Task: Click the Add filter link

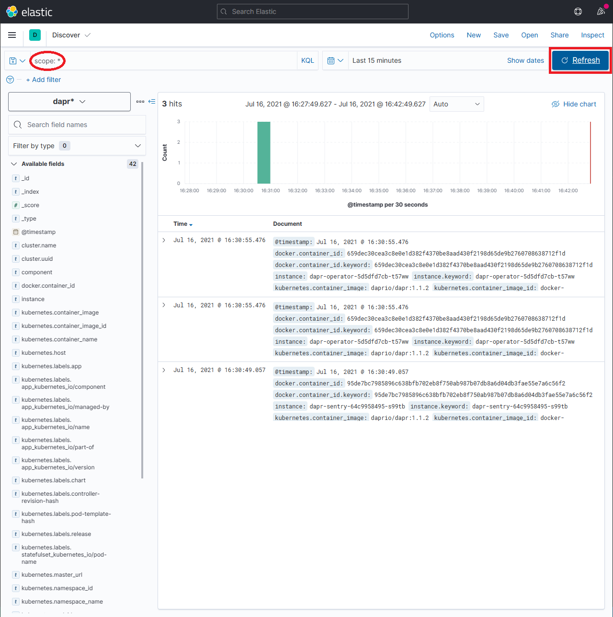Action: 44,80
